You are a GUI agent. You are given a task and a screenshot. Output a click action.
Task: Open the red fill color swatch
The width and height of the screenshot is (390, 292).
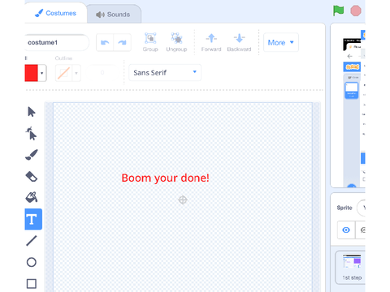[35, 73]
